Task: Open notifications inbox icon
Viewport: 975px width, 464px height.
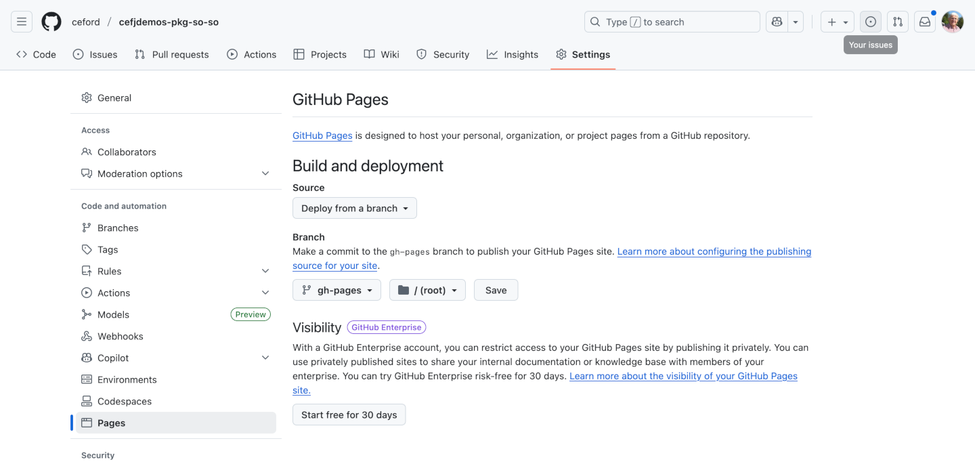Action: click(x=925, y=22)
